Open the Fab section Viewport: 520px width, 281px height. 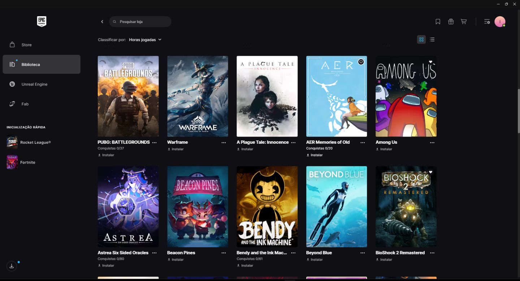(x=42, y=104)
